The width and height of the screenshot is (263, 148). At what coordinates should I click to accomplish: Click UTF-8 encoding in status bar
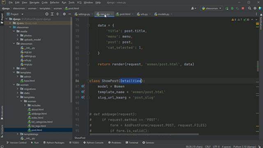pyautogui.click(x=216, y=147)
